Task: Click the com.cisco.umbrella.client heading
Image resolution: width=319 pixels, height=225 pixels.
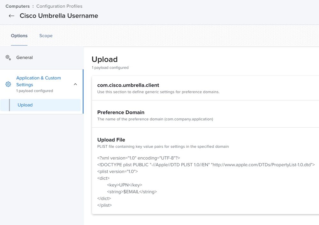Action: tap(128, 85)
